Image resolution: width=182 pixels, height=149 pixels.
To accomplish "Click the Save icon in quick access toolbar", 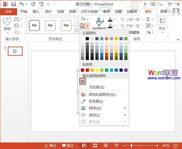I will click(14, 4).
